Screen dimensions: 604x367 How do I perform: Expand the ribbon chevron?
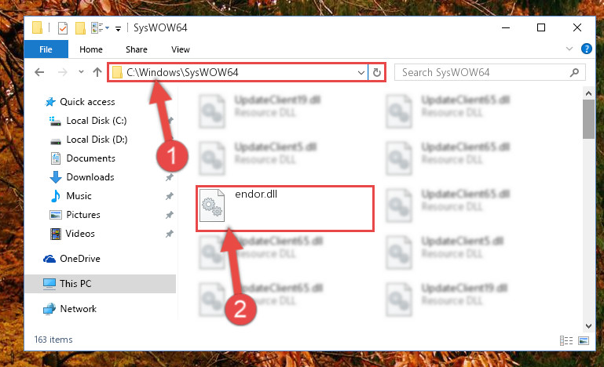point(569,49)
